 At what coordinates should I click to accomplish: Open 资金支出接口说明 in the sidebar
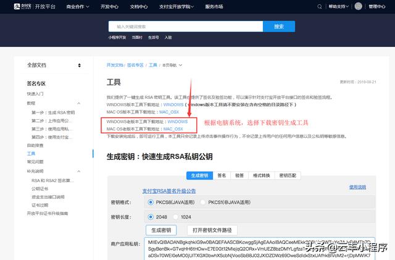click(x=48, y=197)
